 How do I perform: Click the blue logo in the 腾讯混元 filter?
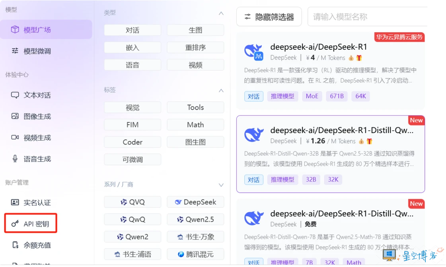(181, 254)
